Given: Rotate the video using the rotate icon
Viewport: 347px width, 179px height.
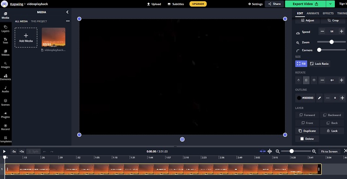Looking at the screenshot, I should point(298,80).
